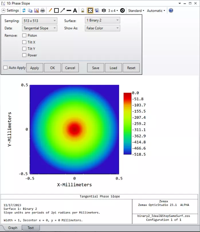Click the lock window icon
The height and width of the screenshot is (232, 200).
(83, 11)
